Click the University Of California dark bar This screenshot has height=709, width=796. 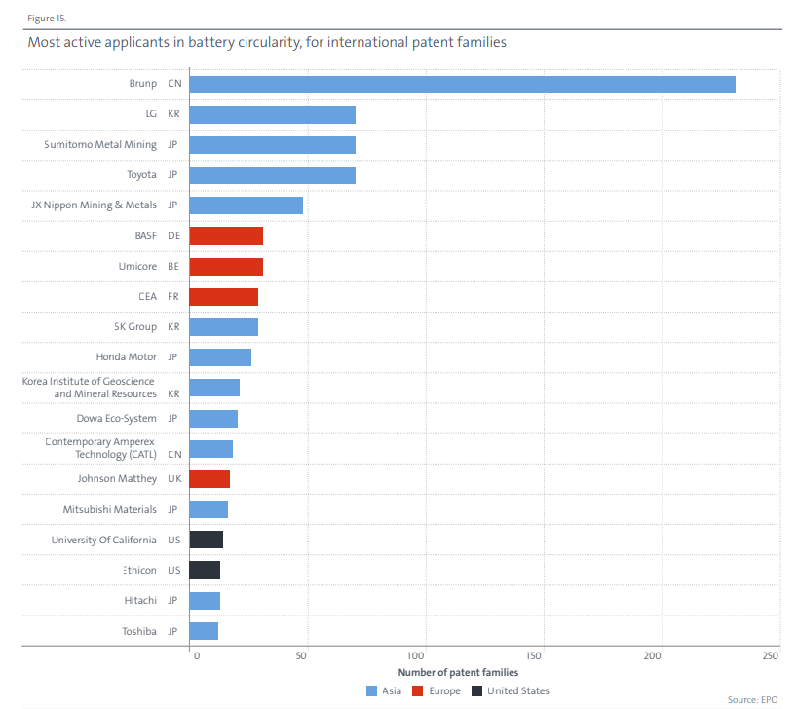[x=207, y=540]
